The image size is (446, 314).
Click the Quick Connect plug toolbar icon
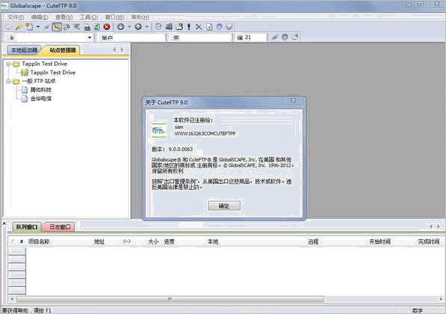pyautogui.click(x=46, y=27)
